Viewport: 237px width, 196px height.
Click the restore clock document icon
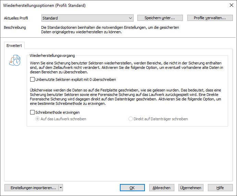point(15,61)
